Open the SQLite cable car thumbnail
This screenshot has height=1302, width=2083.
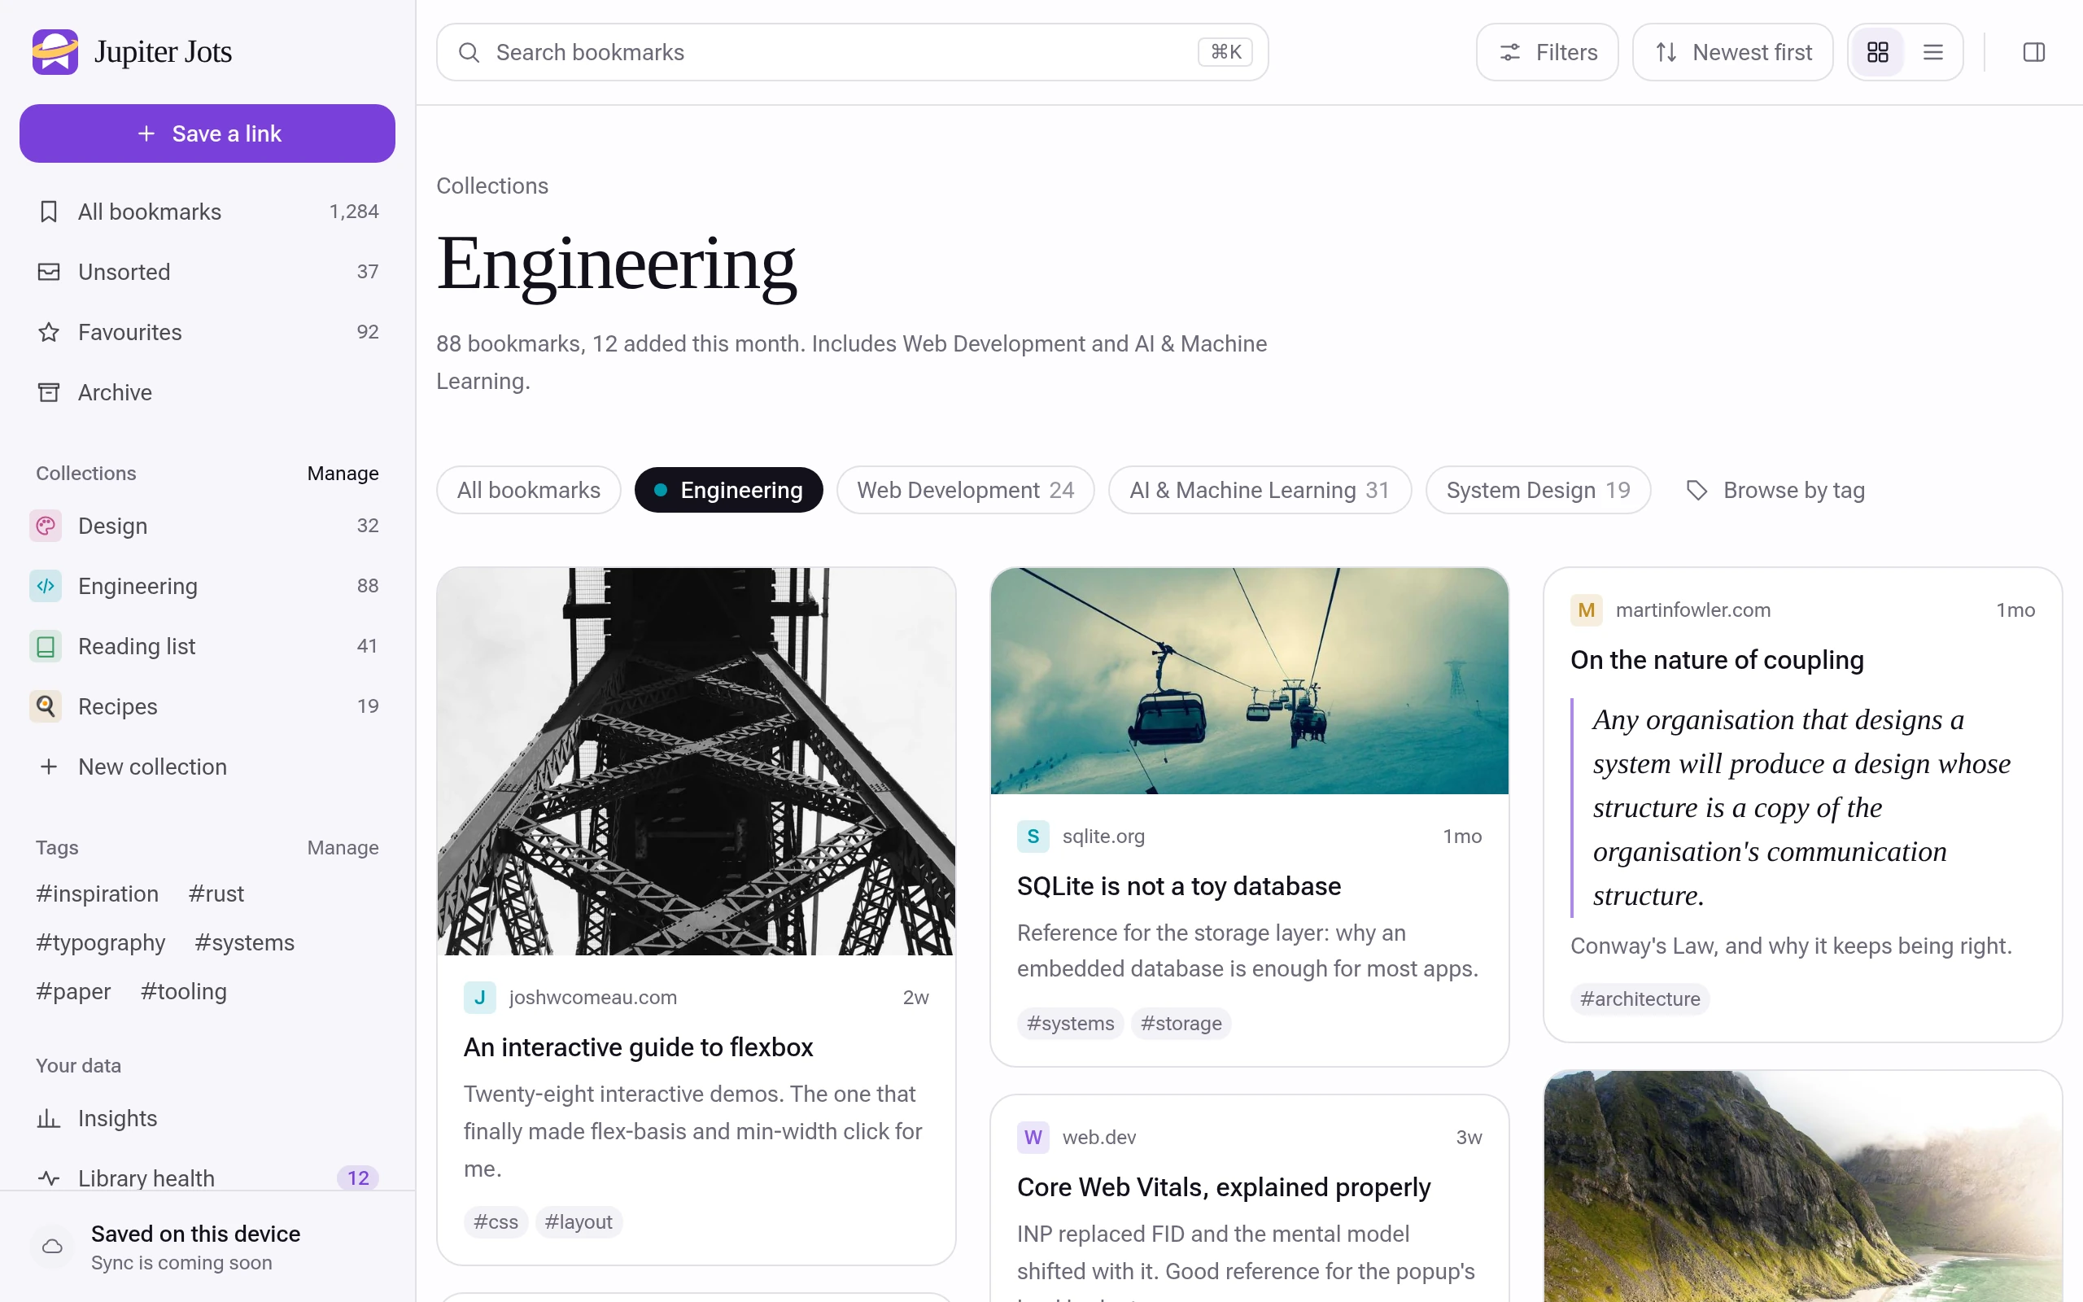tap(1249, 681)
